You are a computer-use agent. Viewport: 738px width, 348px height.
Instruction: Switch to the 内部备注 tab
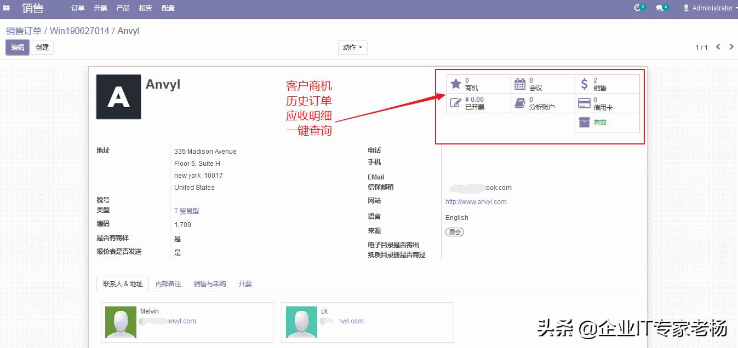[168, 283]
